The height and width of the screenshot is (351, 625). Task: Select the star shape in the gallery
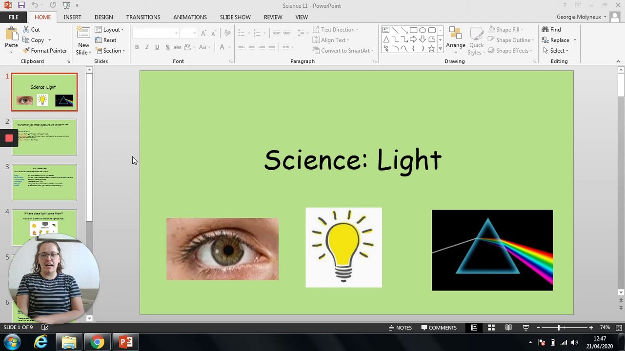pyautogui.click(x=432, y=49)
